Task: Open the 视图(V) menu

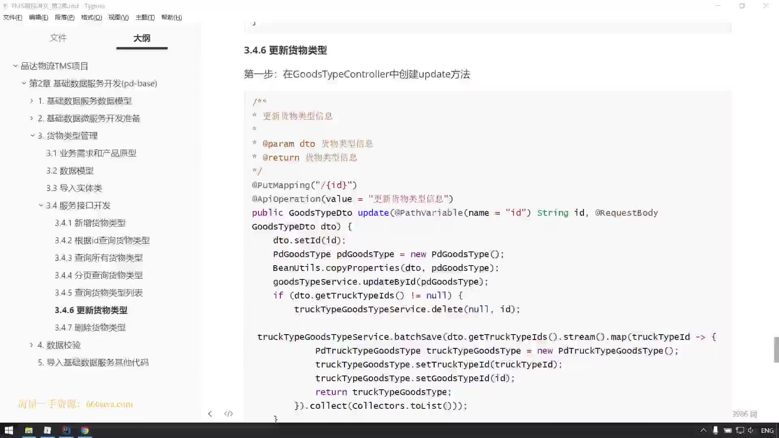Action: [x=118, y=17]
